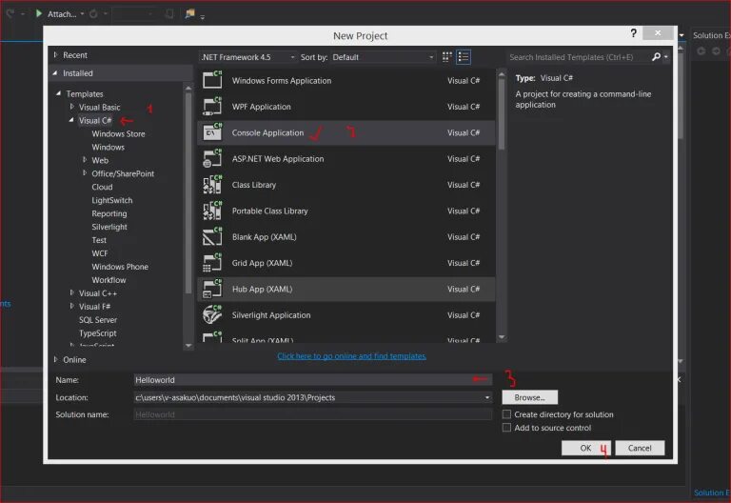Expand the Visual Basic node
This screenshot has height=503, width=731.
(x=71, y=107)
